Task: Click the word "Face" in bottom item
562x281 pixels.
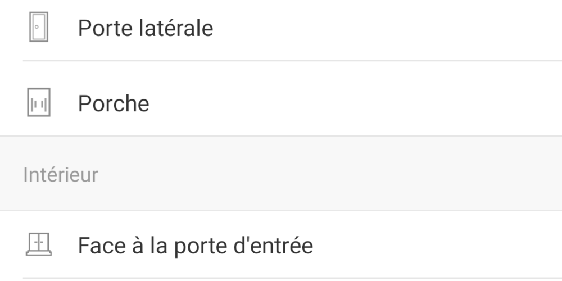Action: [x=101, y=245]
